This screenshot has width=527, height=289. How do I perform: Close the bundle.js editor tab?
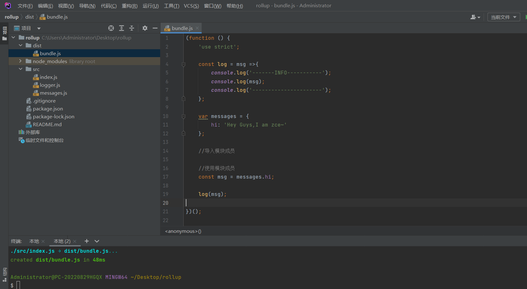point(197,28)
